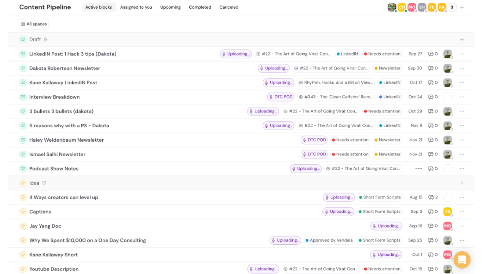Open the orange chat support widget
This screenshot has height=274, width=482.
(x=462, y=260)
